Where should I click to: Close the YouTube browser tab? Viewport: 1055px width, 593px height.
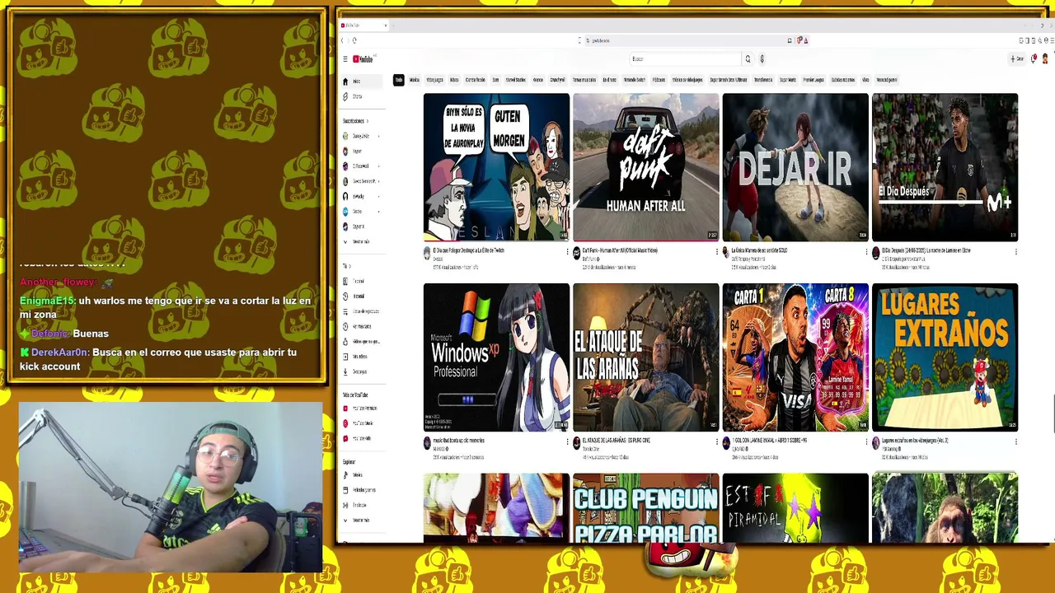385,26
